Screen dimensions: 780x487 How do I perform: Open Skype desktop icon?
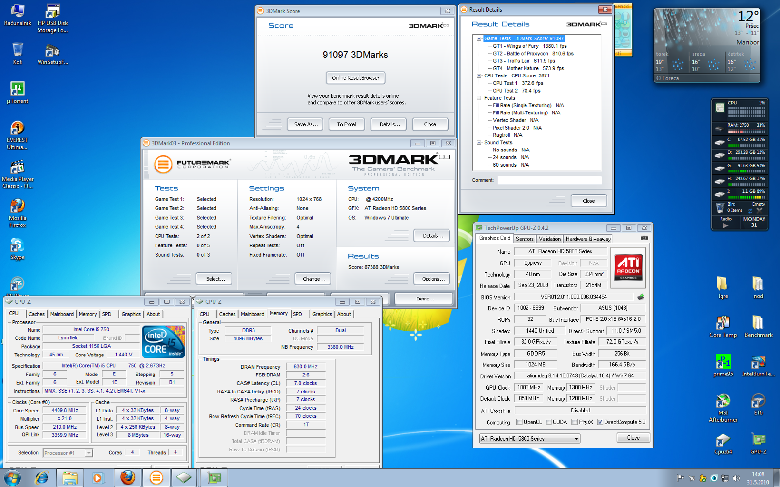point(18,249)
